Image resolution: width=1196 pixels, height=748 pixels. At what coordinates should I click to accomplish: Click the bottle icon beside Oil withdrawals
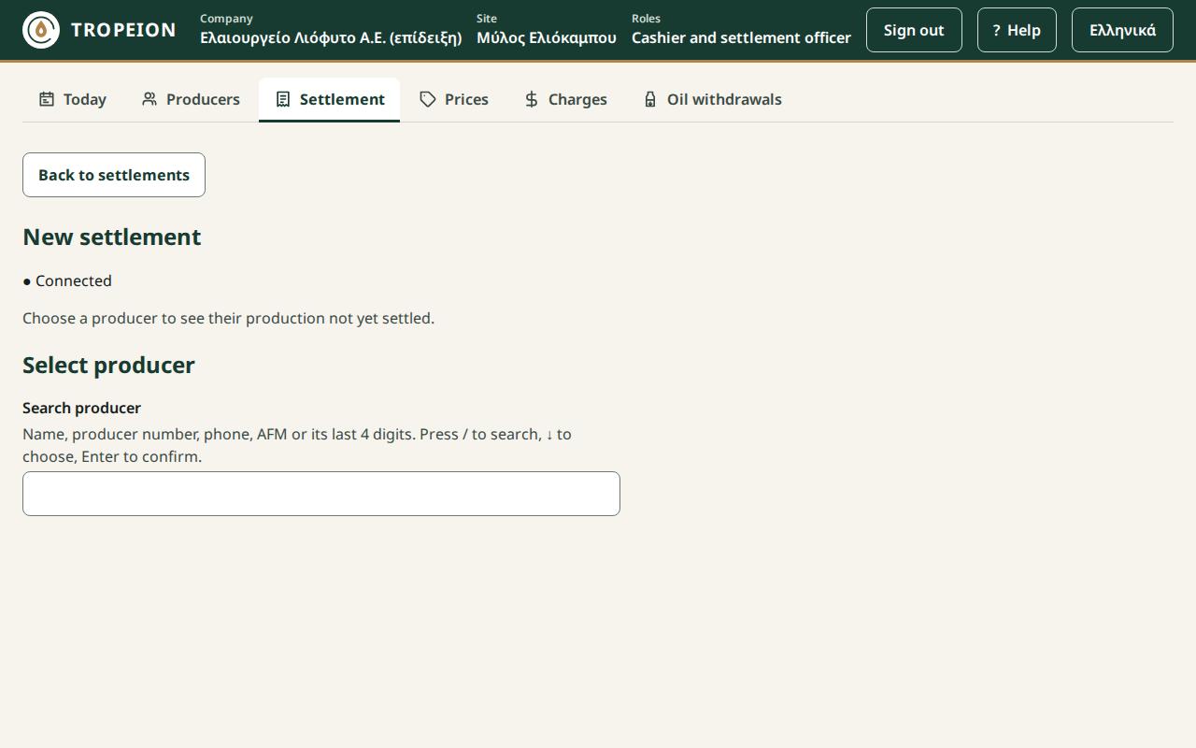tap(650, 99)
